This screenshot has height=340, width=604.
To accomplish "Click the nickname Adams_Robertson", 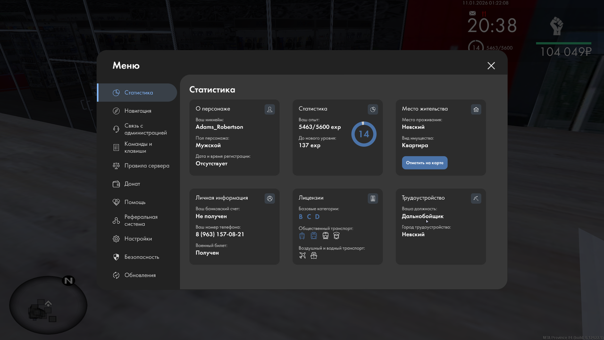I will click(219, 127).
